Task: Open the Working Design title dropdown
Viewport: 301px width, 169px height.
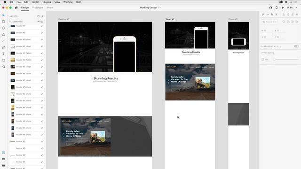Action: [160, 8]
